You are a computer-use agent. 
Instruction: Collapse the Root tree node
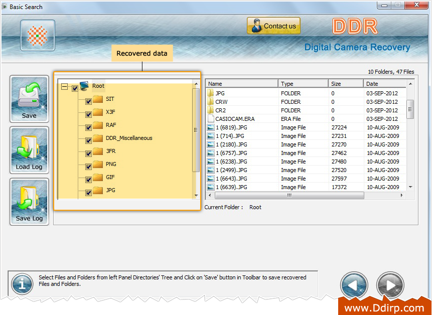tap(65, 86)
